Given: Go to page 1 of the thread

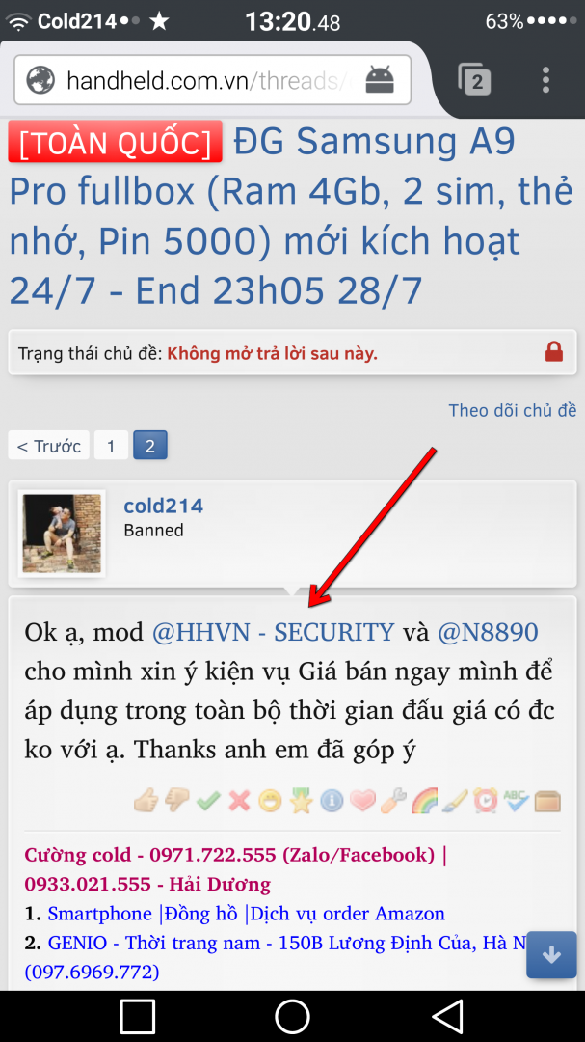Looking at the screenshot, I should tap(111, 446).
